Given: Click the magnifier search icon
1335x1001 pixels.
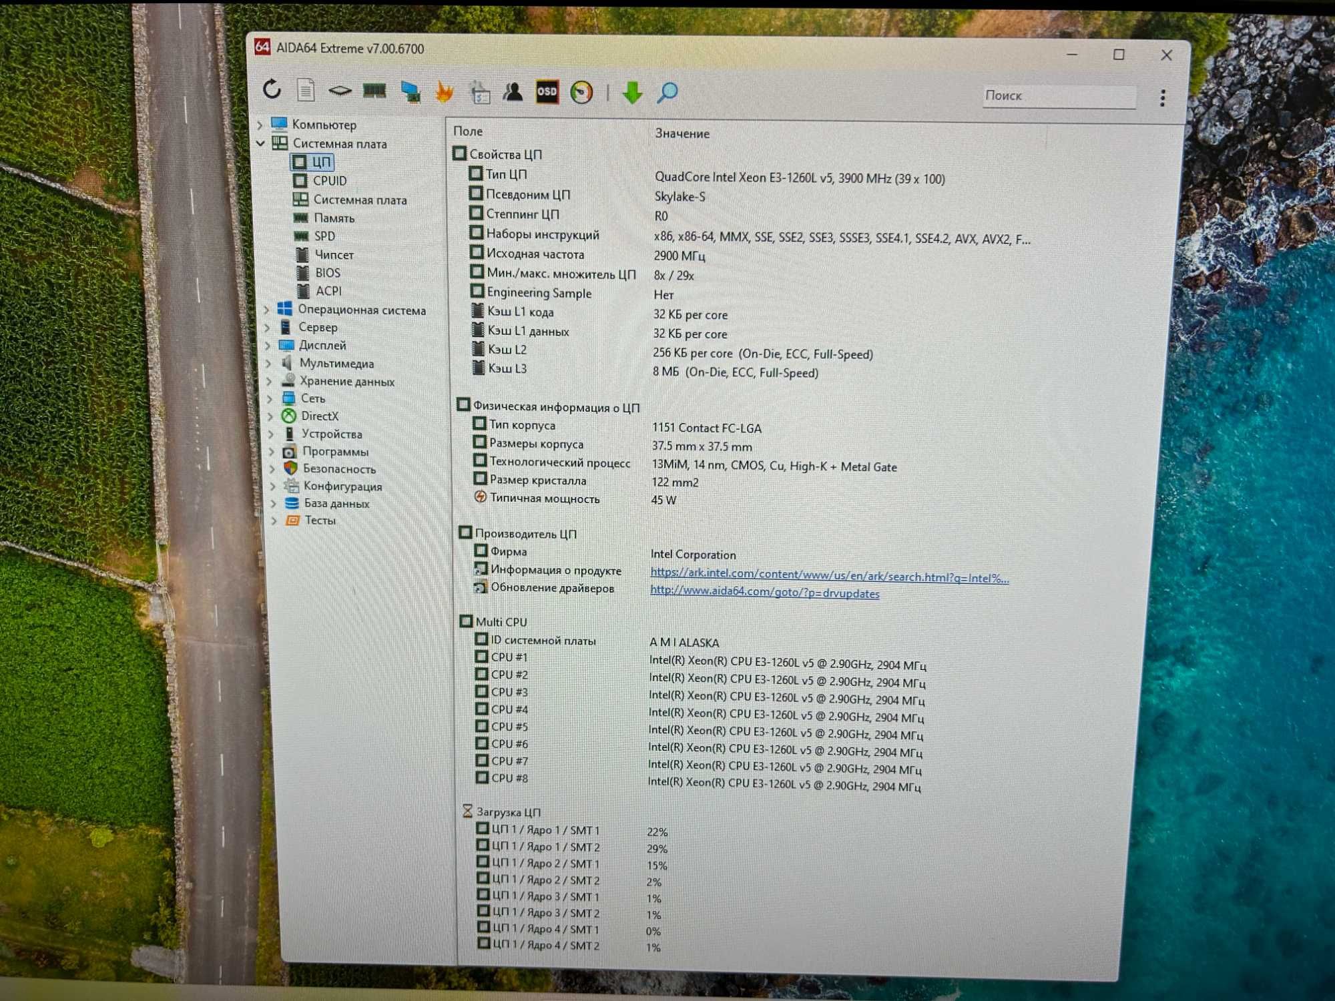Looking at the screenshot, I should (x=667, y=93).
